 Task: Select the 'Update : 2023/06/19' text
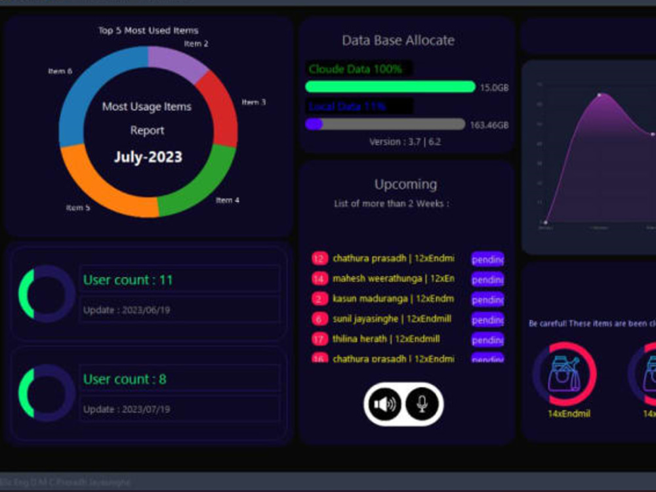tap(127, 310)
